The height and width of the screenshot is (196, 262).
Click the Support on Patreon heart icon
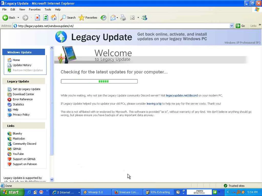9,164
